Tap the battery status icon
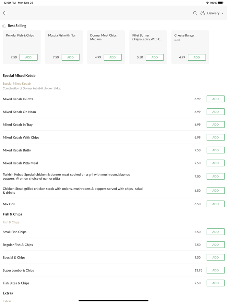Image resolution: width=227 pixels, height=303 pixels. pyautogui.click(x=221, y=3)
